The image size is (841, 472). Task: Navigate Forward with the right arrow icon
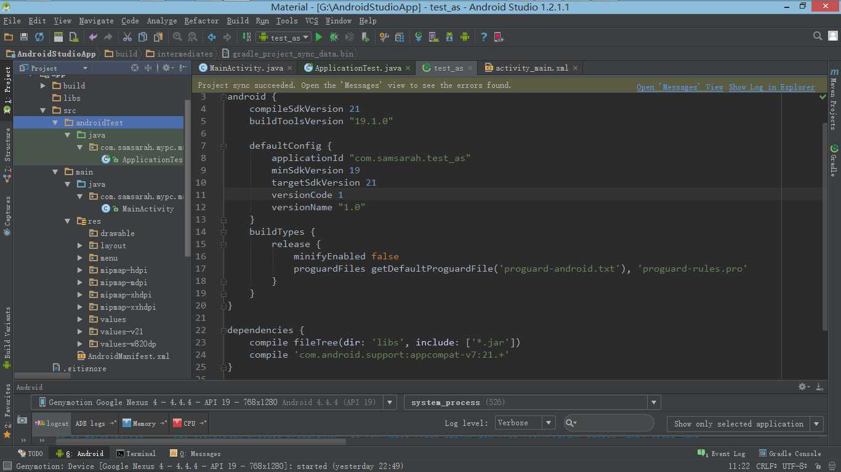tap(227, 37)
